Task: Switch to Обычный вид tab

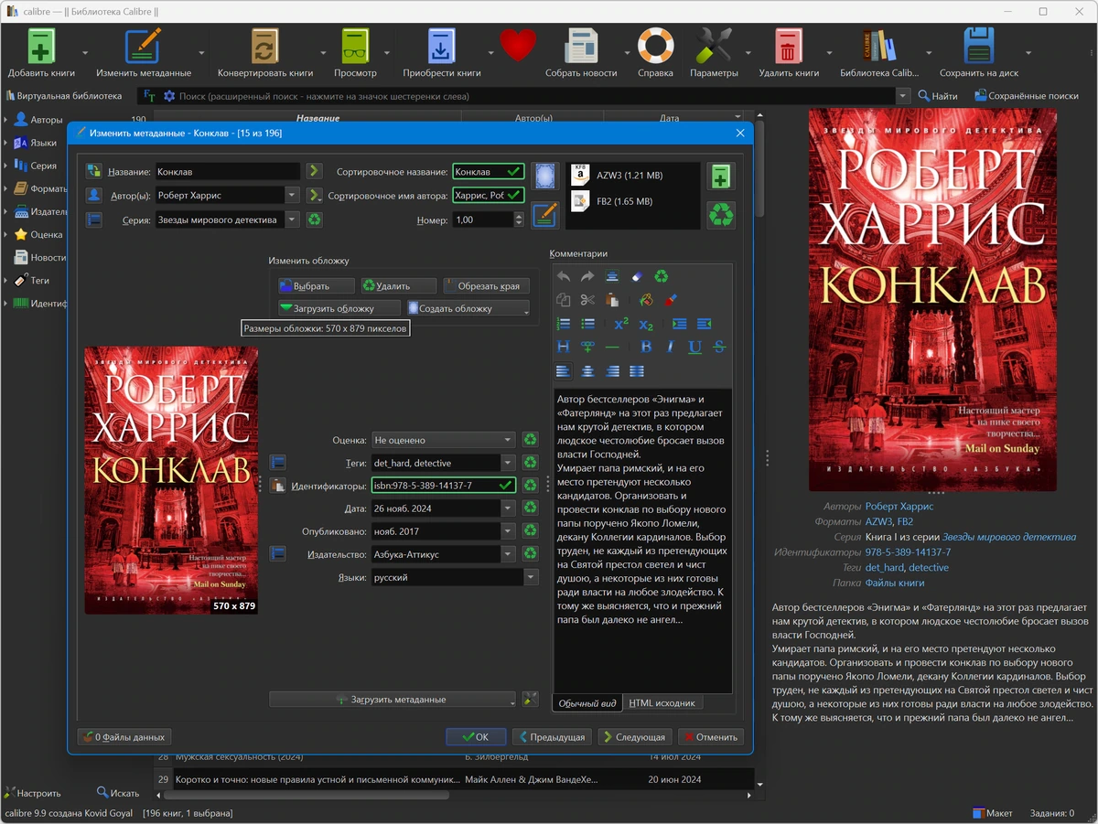Action: tap(587, 702)
